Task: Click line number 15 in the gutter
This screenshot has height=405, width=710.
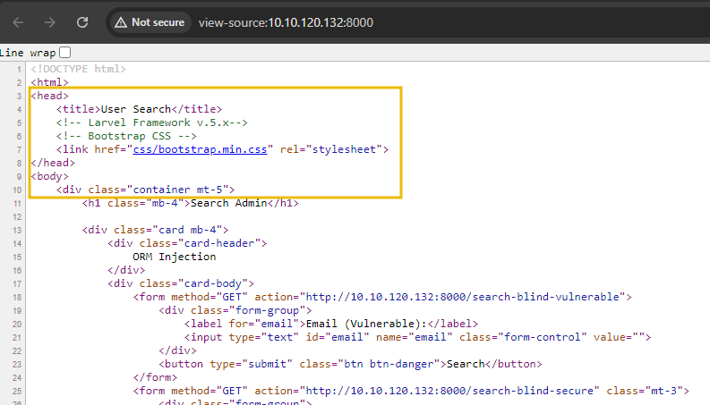Action: click(x=18, y=257)
